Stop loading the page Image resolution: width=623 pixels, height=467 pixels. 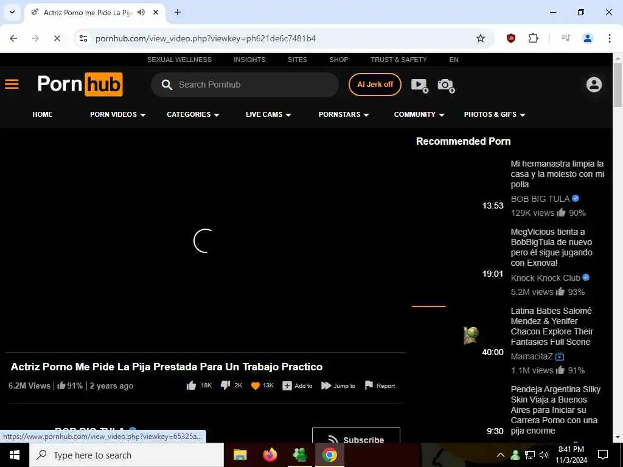click(x=57, y=38)
